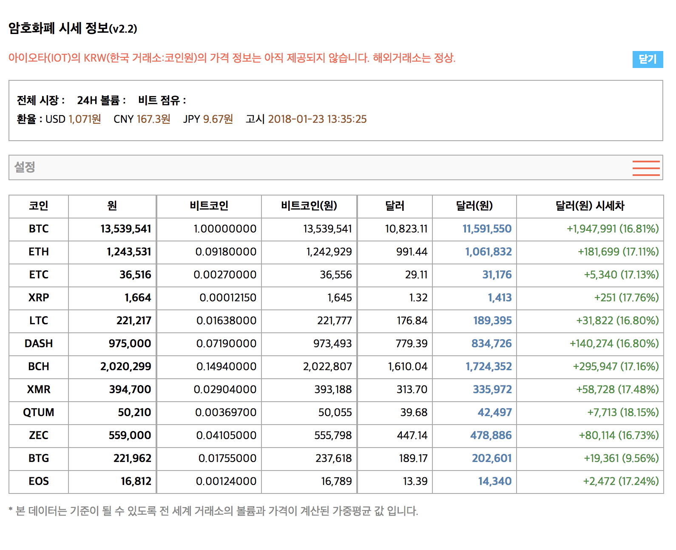Screen dimensions: 676x550
Task: Click BTC dollar price 10,823.11
Action: pos(406,229)
